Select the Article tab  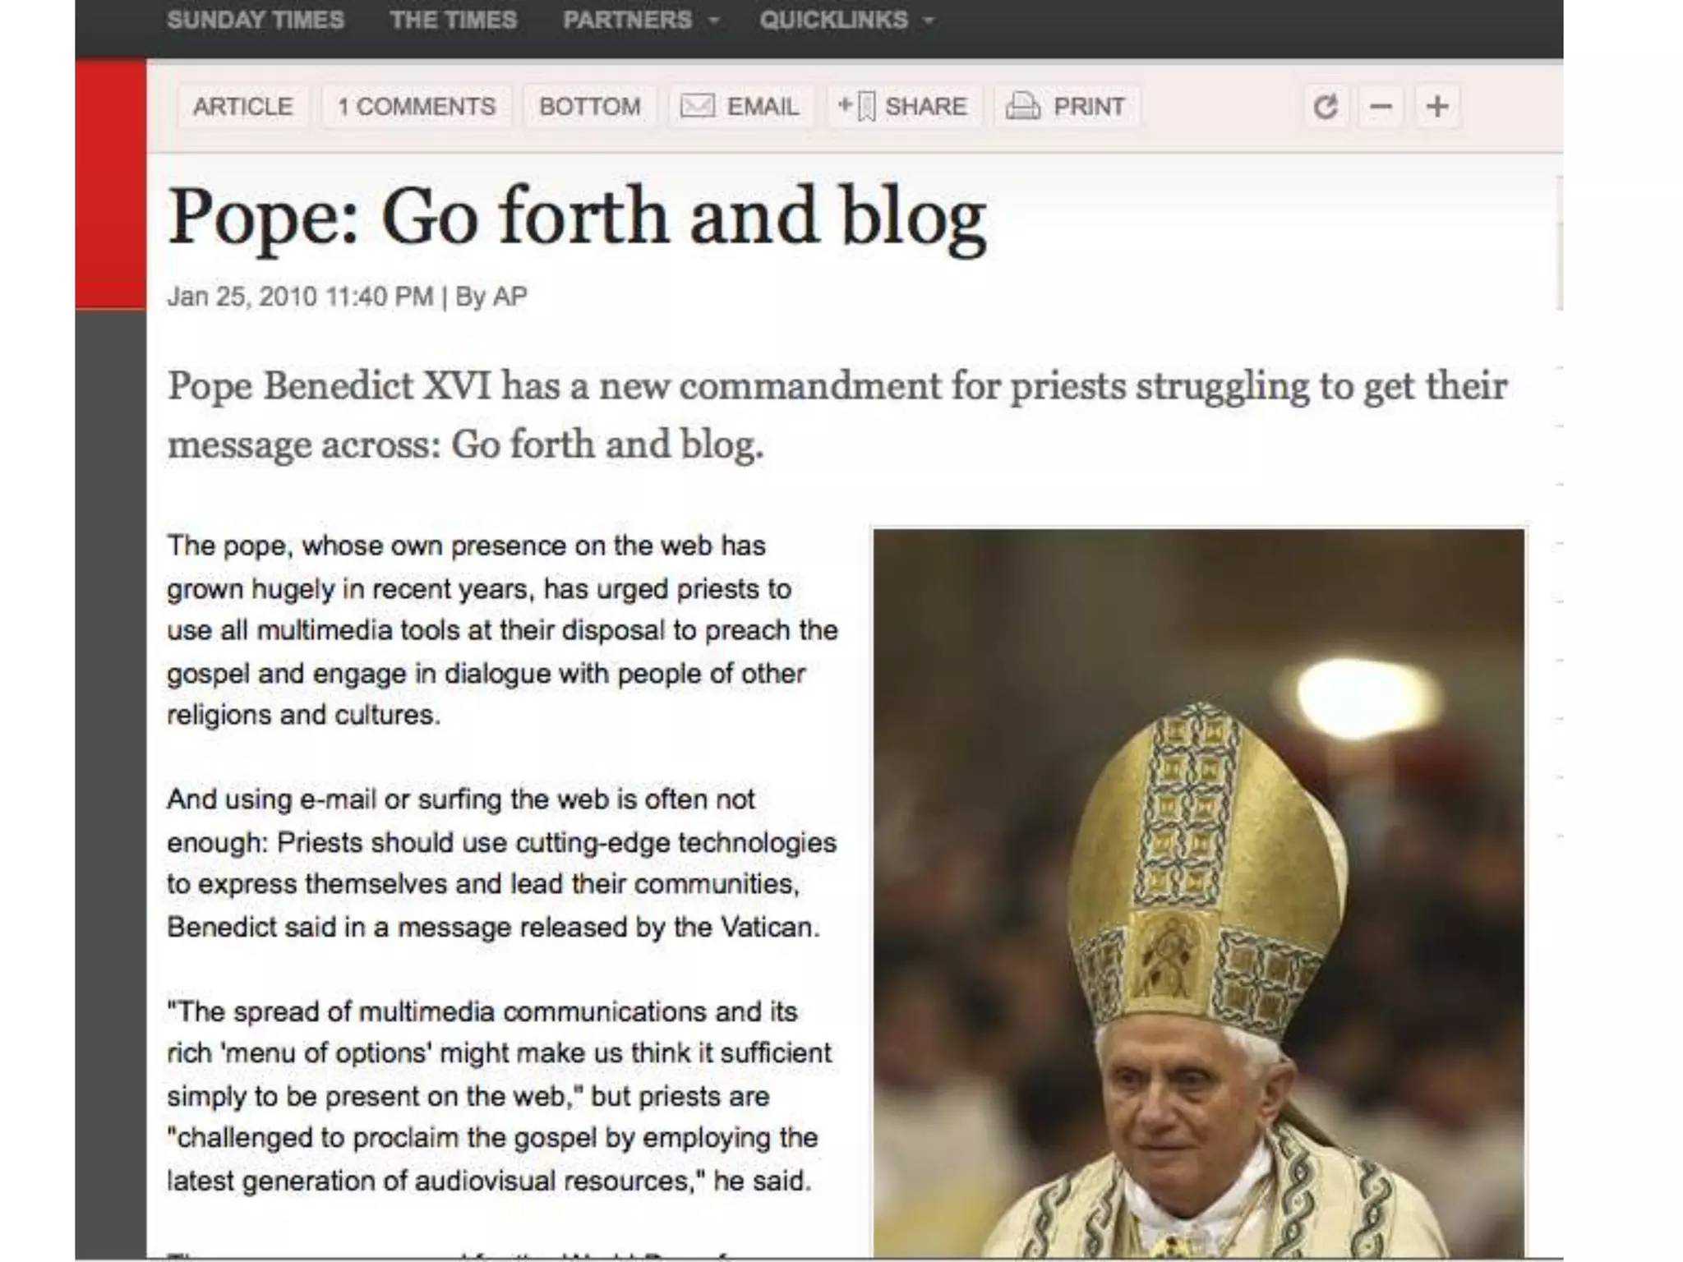pos(242,107)
